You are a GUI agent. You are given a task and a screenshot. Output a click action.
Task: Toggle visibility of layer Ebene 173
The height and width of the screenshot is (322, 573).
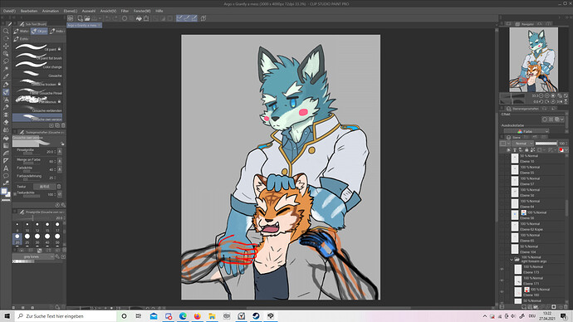tap(502, 270)
